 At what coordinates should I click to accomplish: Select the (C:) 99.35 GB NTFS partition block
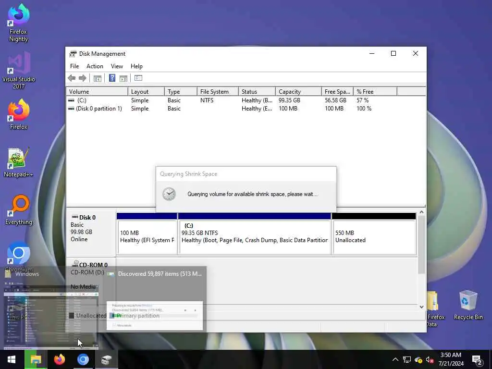pyautogui.click(x=255, y=234)
